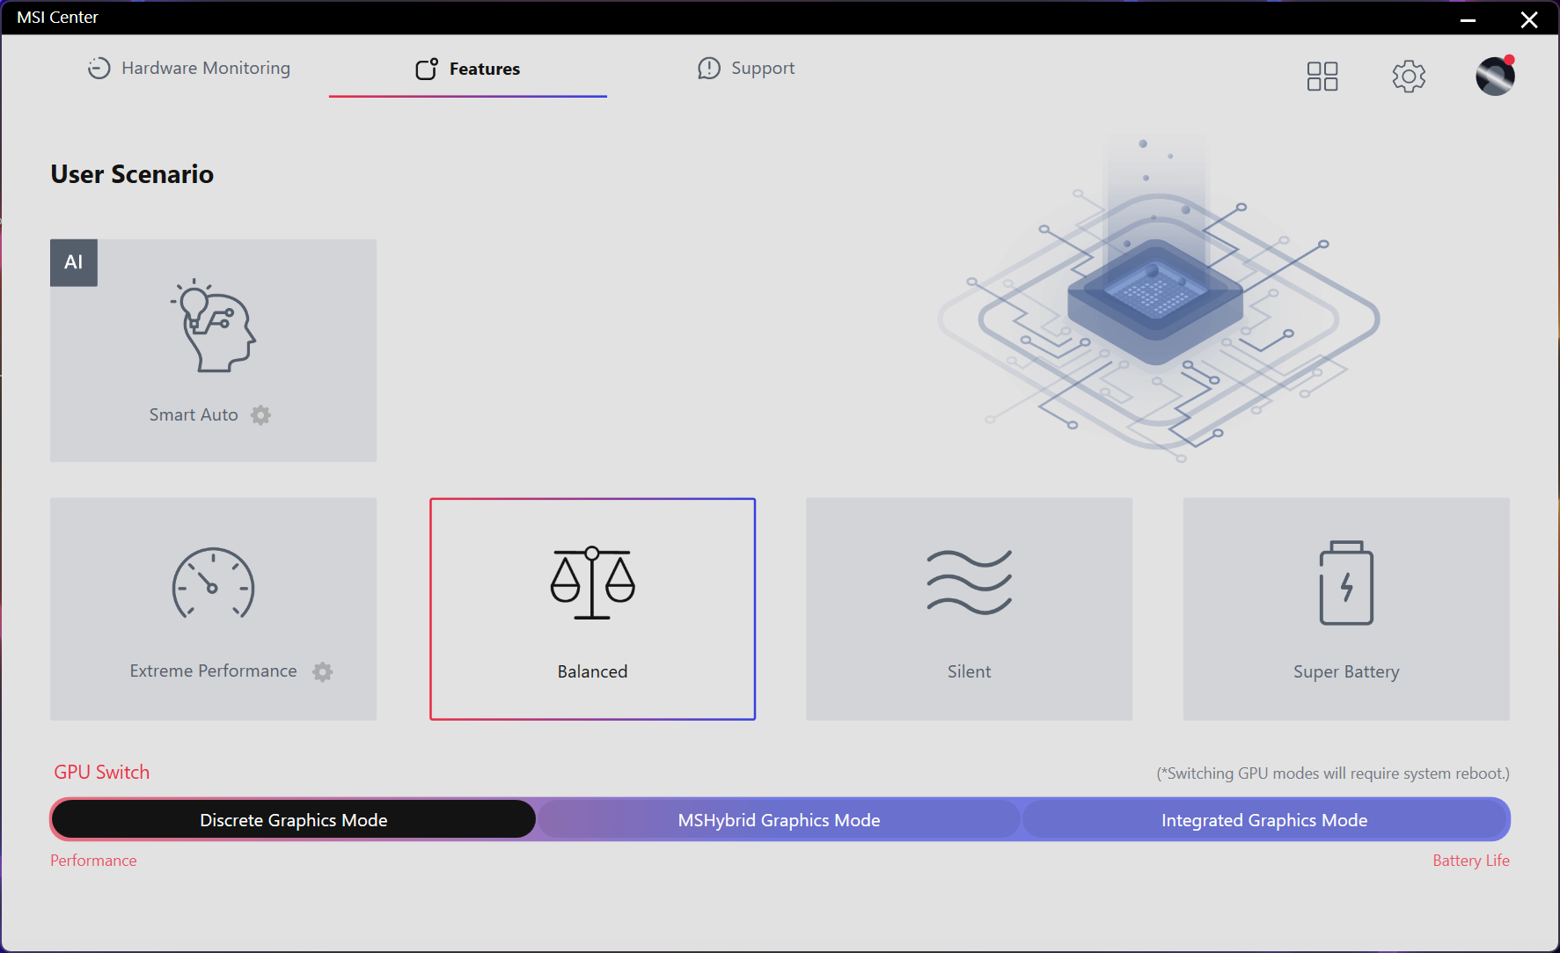Select the Super Battery scenario card
This screenshot has width=1560, height=953.
pyautogui.click(x=1346, y=609)
